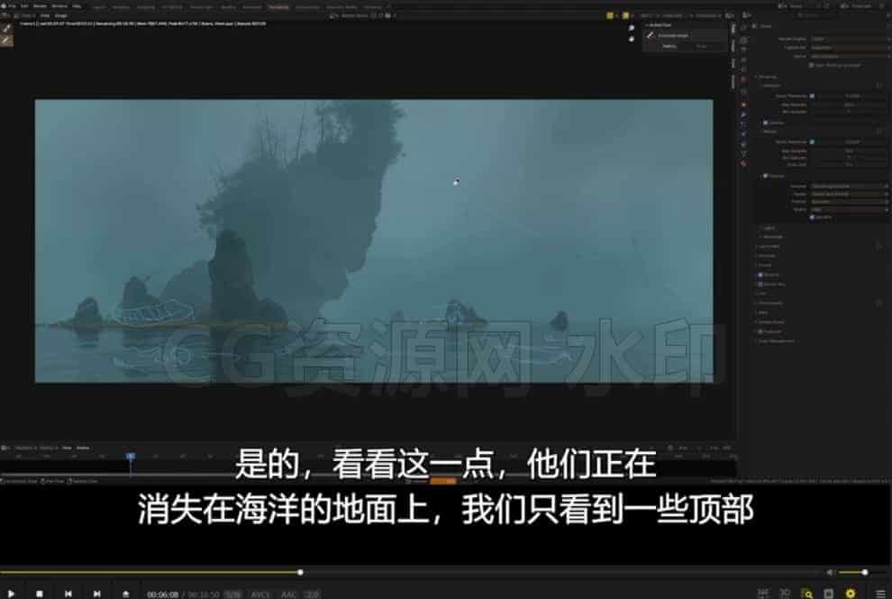Open the green Object Data tab
Screen dimensions: 892x599
pyautogui.click(x=743, y=154)
